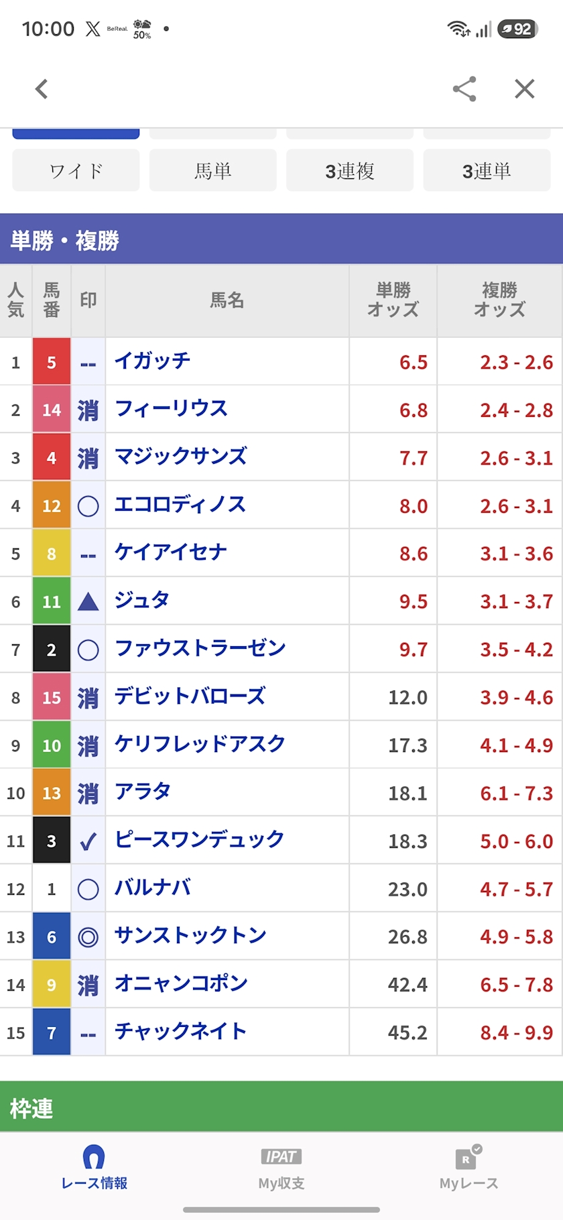Sort by 単勝オッズ column header
The height and width of the screenshot is (1220, 563).
point(393,300)
